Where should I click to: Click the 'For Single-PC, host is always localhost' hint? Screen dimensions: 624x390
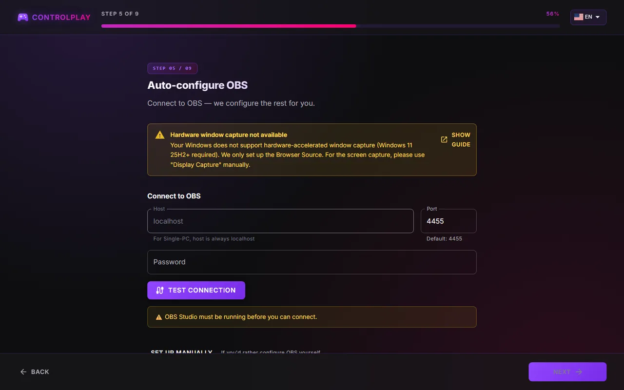pos(204,239)
